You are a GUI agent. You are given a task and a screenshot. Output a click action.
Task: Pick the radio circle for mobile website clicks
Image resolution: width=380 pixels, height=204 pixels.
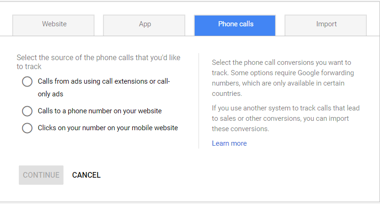tap(27, 128)
